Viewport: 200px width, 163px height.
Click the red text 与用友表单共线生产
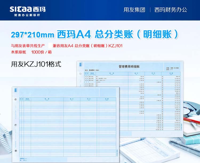(28, 46)
